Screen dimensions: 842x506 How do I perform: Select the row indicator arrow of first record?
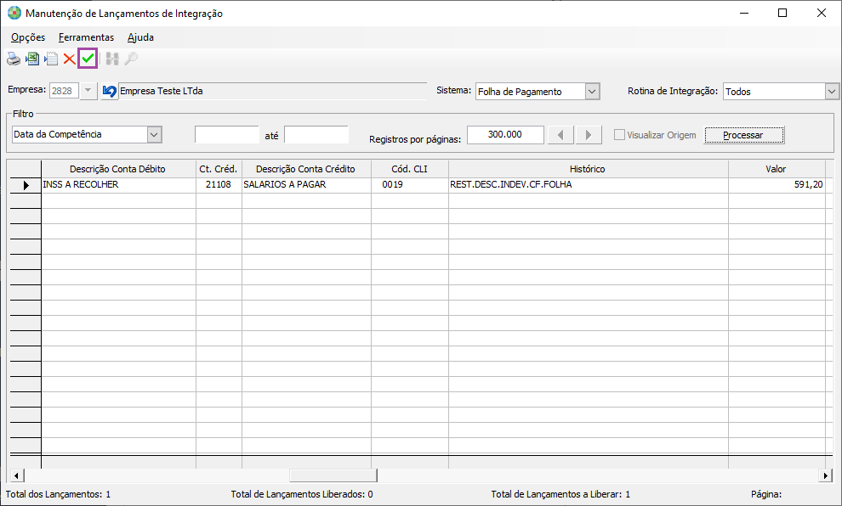[x=26, y=185]
